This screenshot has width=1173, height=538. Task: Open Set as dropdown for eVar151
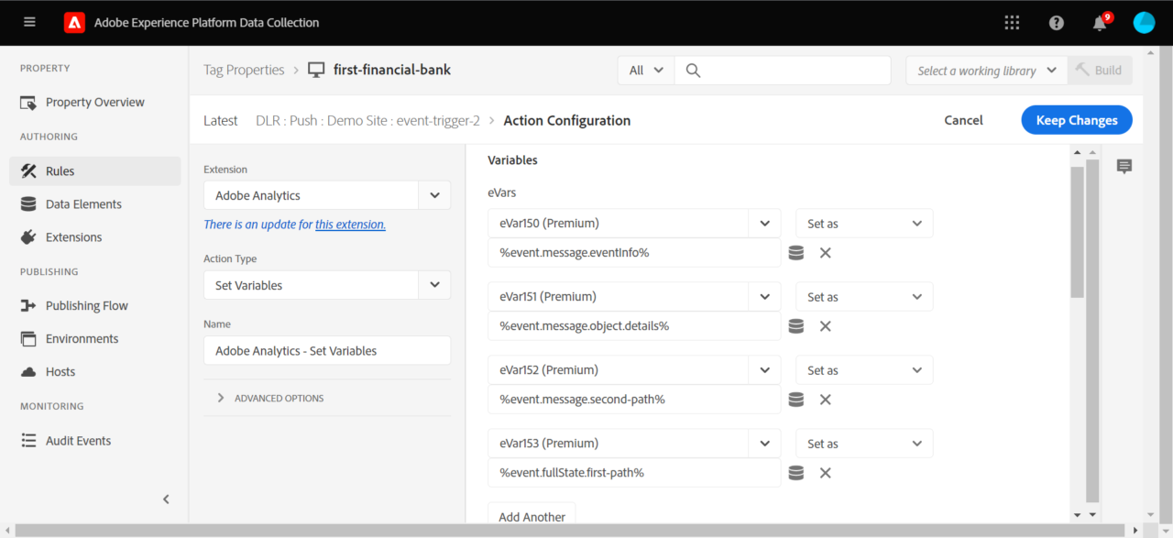pyautogui.click(x=864, y=297)
